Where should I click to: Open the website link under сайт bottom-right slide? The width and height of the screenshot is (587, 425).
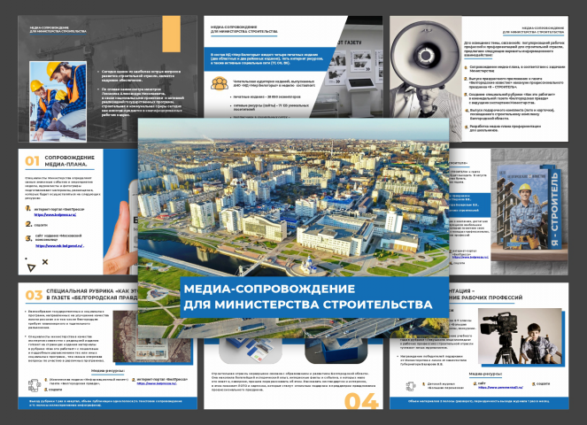click(500, 387)
